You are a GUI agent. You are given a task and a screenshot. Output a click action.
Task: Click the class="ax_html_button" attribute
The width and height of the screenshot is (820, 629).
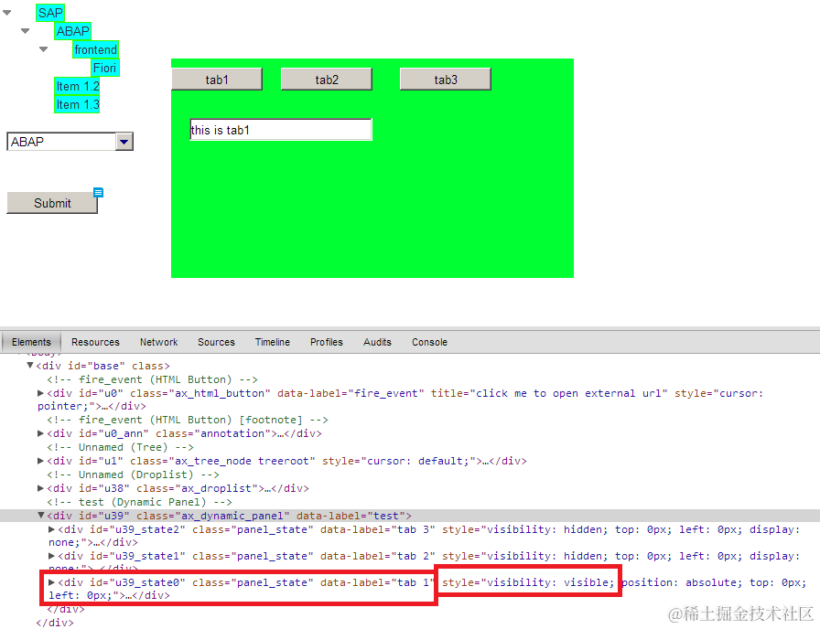pos(200,393)
